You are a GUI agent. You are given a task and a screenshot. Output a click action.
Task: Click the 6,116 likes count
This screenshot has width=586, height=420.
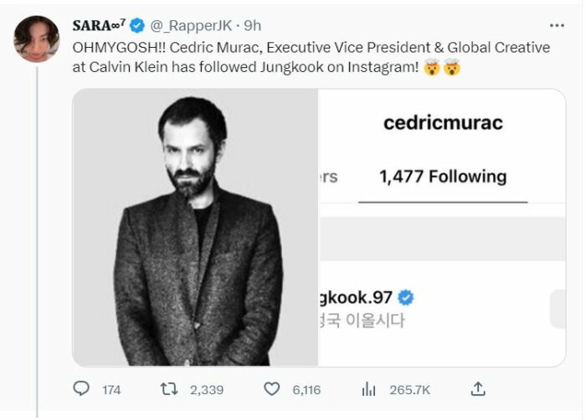[x=306, y=390]
